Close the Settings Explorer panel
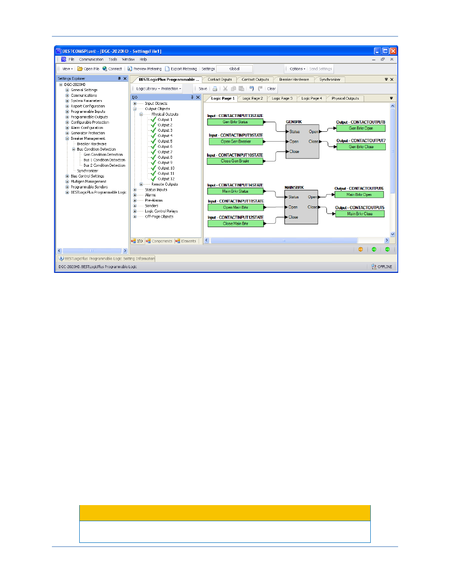 pyautogui.click(x=125, y=79)
